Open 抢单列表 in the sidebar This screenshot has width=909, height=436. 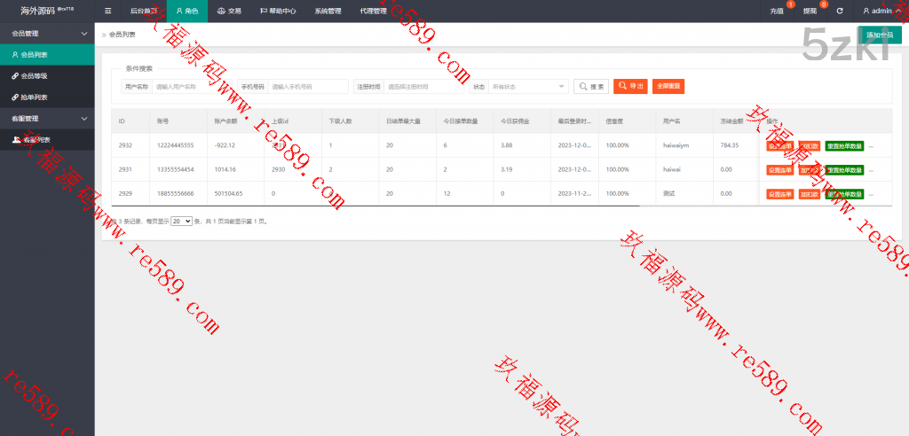point(34,97)
